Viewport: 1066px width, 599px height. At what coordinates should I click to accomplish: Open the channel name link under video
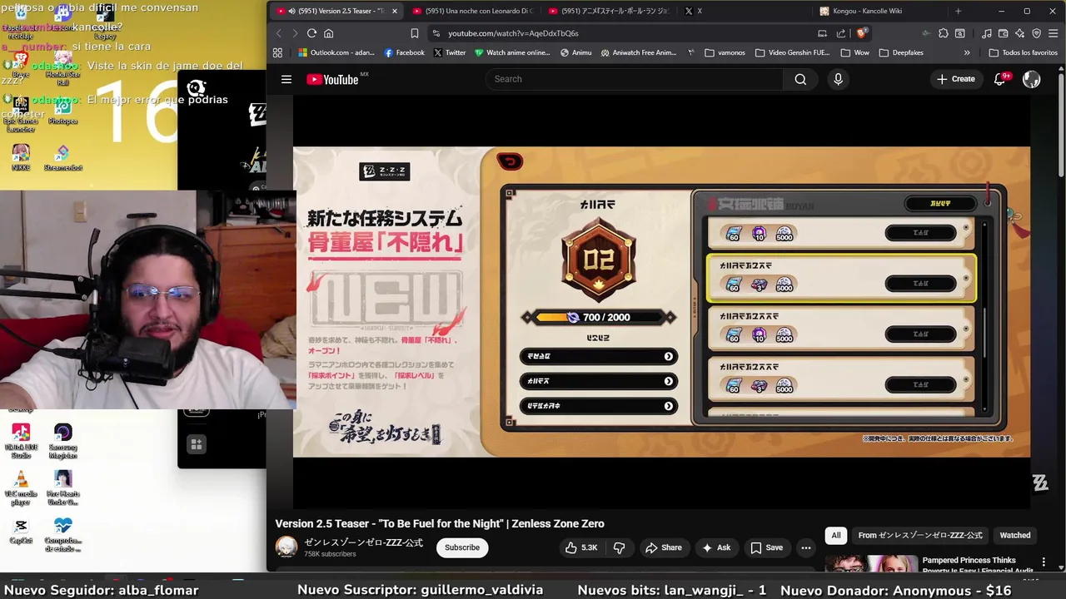[363, 542]
